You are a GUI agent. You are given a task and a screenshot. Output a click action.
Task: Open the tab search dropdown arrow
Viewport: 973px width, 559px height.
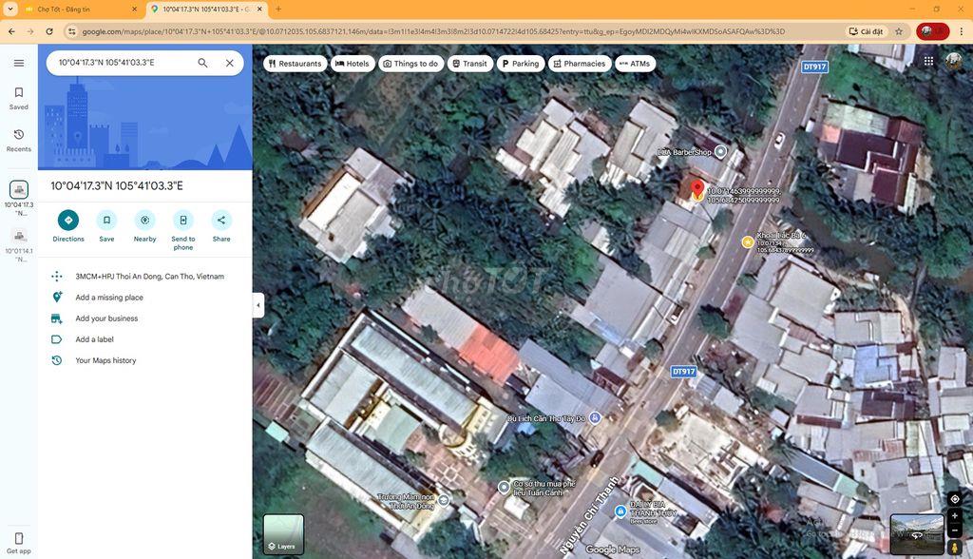[10, 10]
